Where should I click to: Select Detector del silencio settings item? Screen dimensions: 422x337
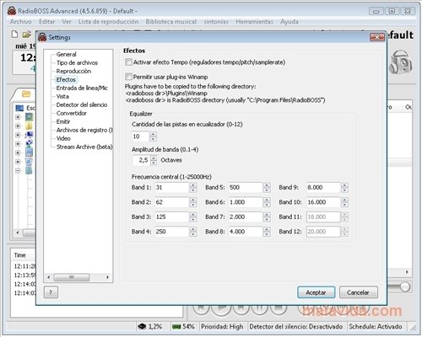(x=82, y=104)
